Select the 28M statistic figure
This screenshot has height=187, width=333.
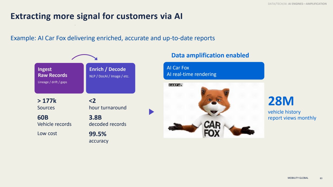tap(281, 101)
